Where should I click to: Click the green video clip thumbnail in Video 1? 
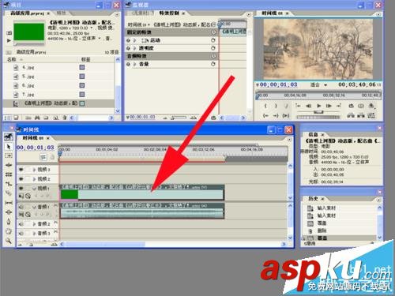[70, 194]
